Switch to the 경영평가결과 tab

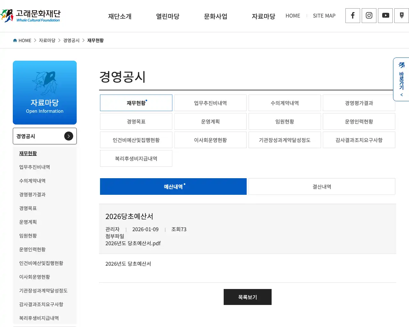(359, 103)
